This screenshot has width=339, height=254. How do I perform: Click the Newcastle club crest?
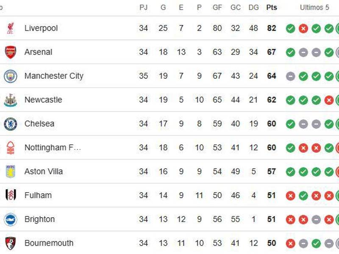[11, 100]
